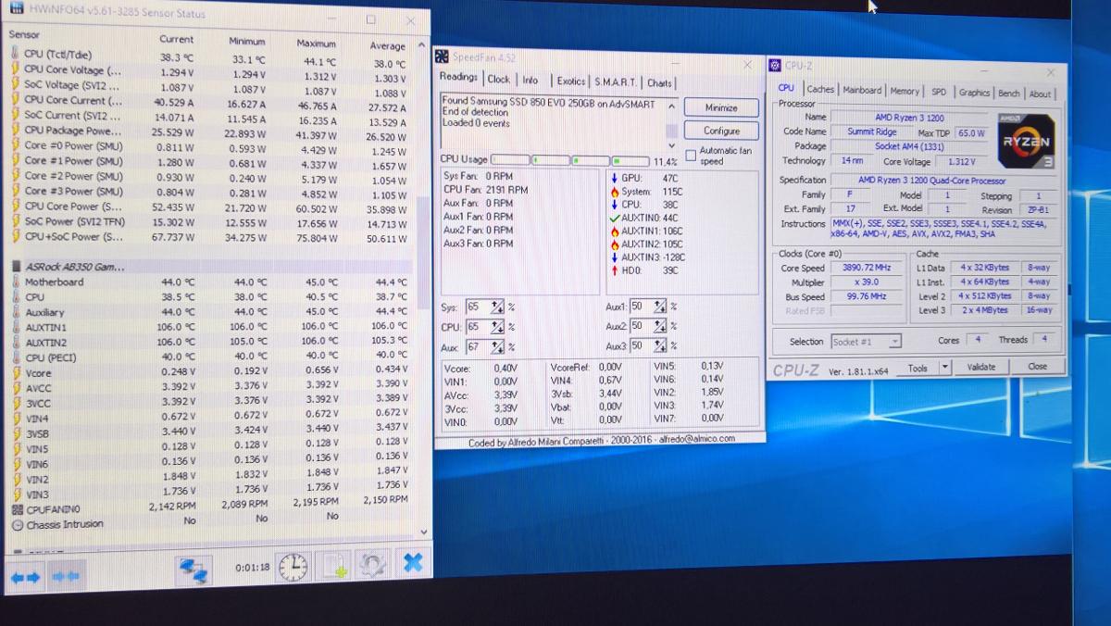This screenshot has width=1111, height=626.
Task: Switch to the Bench tab in CPU-Z
Action: (1009, 93)
